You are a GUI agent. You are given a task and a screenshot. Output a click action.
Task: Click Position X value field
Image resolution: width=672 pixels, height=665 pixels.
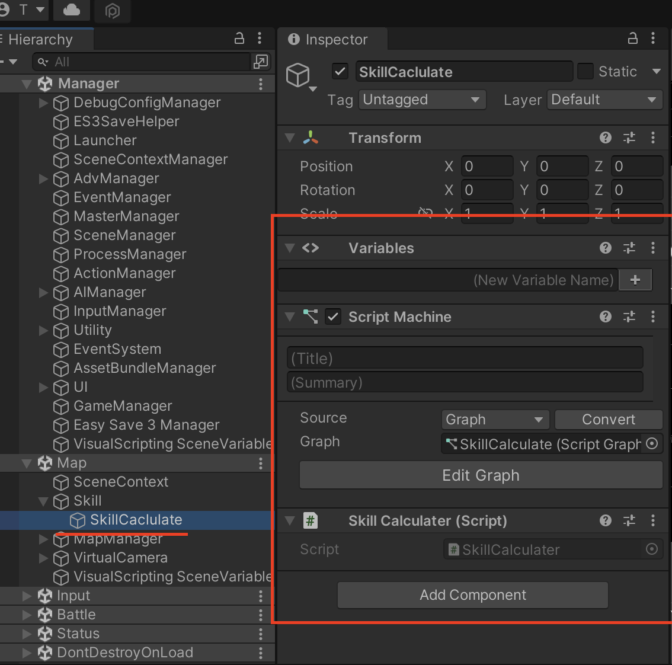point(487,166)
